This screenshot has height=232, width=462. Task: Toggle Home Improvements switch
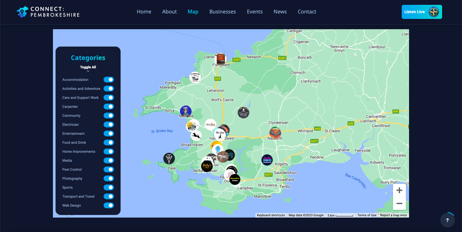point(109,151)
